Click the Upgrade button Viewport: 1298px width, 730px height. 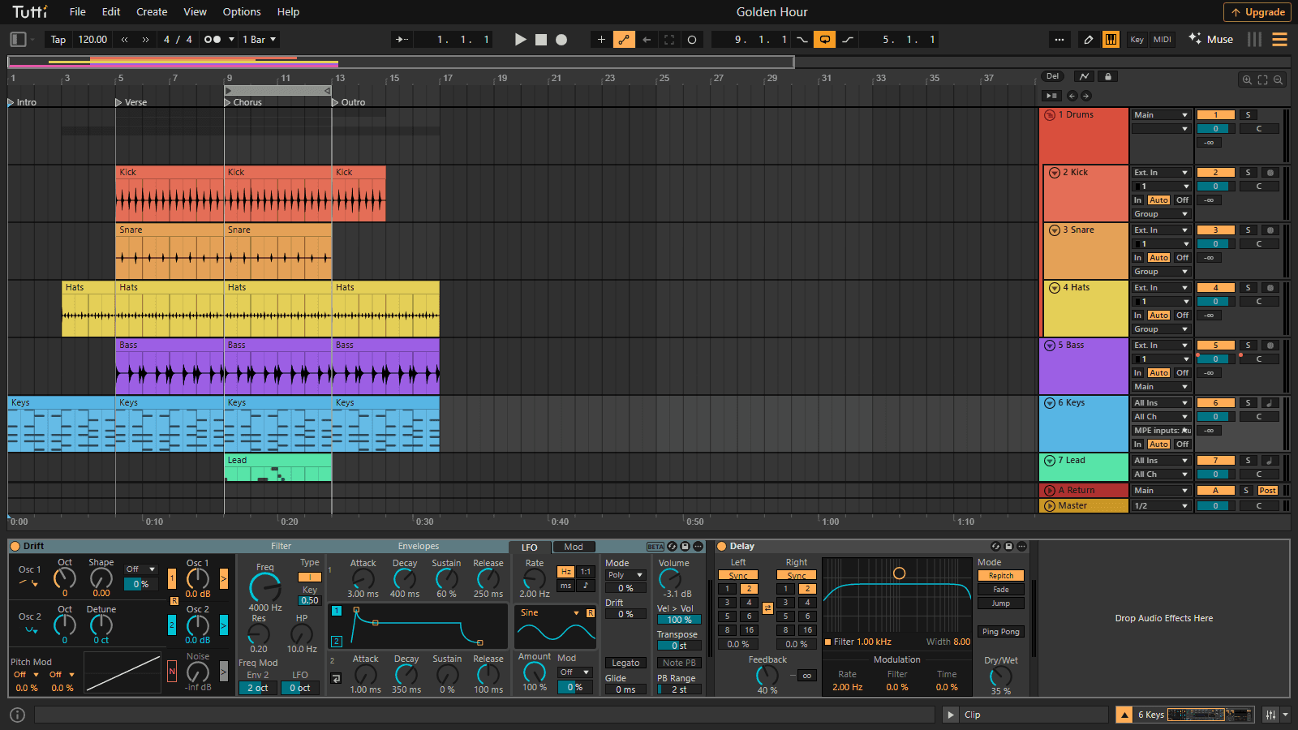point(1257,12)
